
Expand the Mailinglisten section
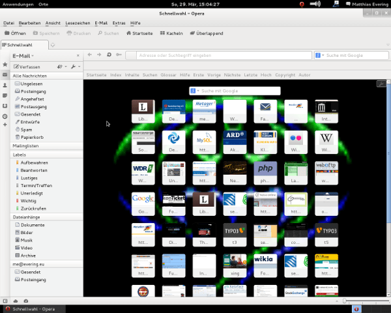click(x=47, y=146)
